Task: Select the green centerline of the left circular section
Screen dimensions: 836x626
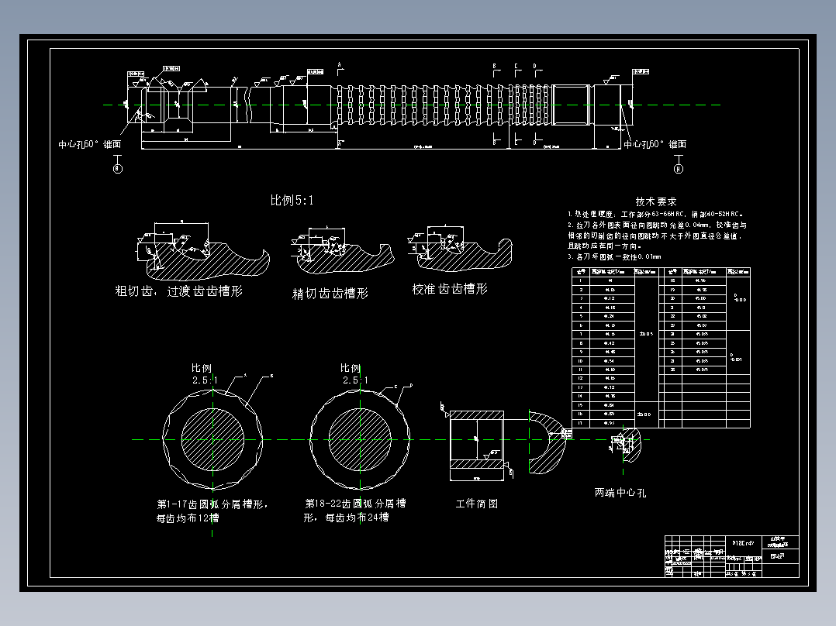Action: coord(212,438)
